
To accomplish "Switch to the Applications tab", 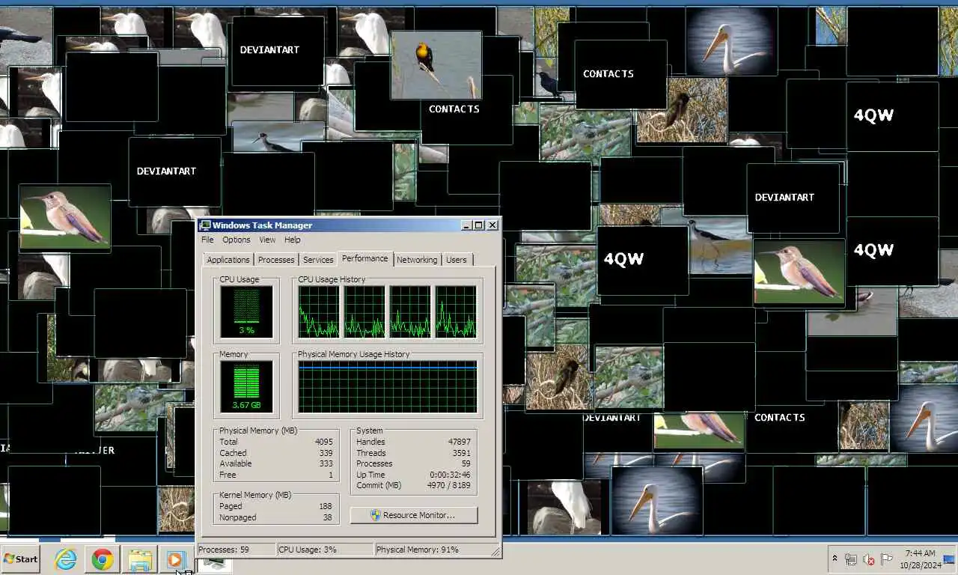I will [x=228, y=260].
